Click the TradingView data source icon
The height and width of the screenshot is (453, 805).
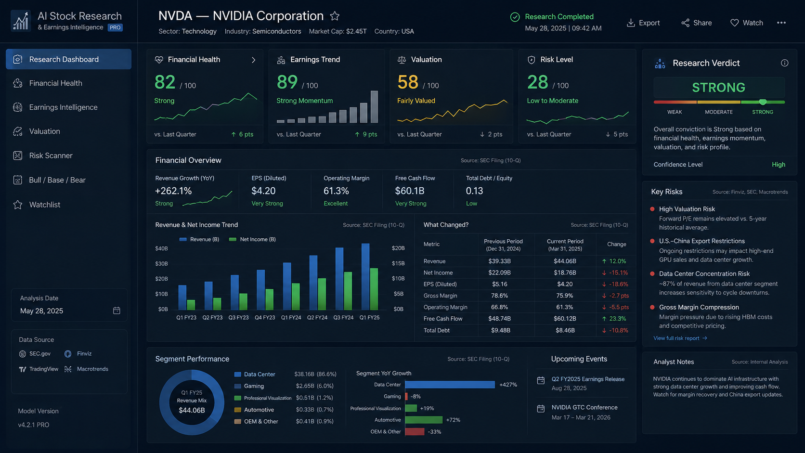coord(22,369)
